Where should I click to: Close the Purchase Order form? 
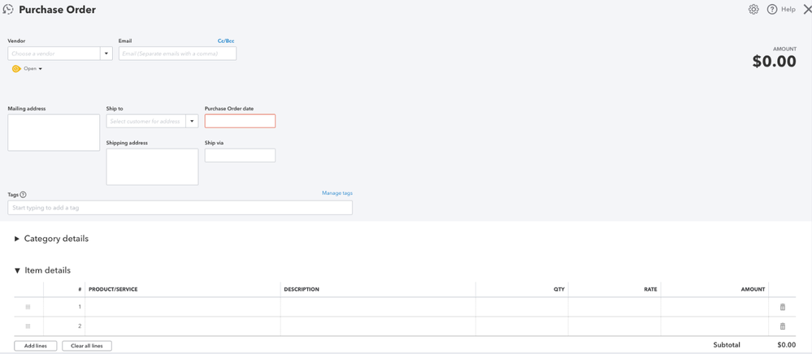807,9
